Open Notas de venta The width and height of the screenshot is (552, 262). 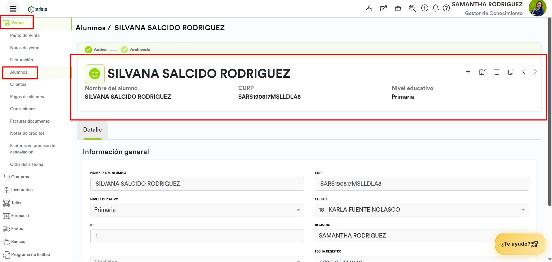tap(25, 48)
